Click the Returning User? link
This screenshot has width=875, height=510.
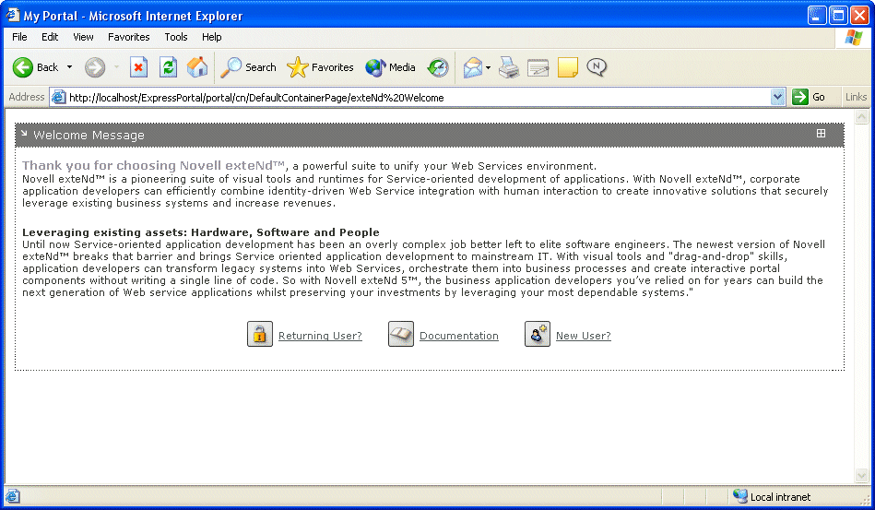coord(320,336)
